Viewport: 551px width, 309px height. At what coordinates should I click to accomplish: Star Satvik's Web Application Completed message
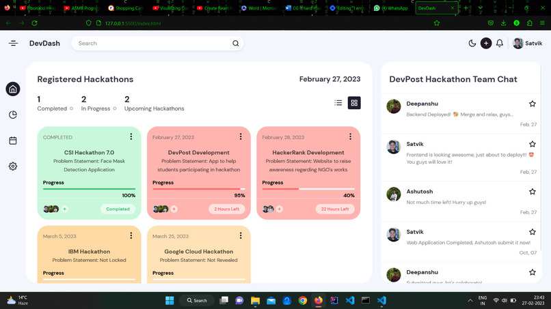tap(533, 232)
